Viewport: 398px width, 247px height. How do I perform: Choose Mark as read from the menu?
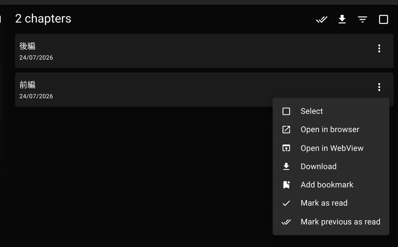pos(331,203)
